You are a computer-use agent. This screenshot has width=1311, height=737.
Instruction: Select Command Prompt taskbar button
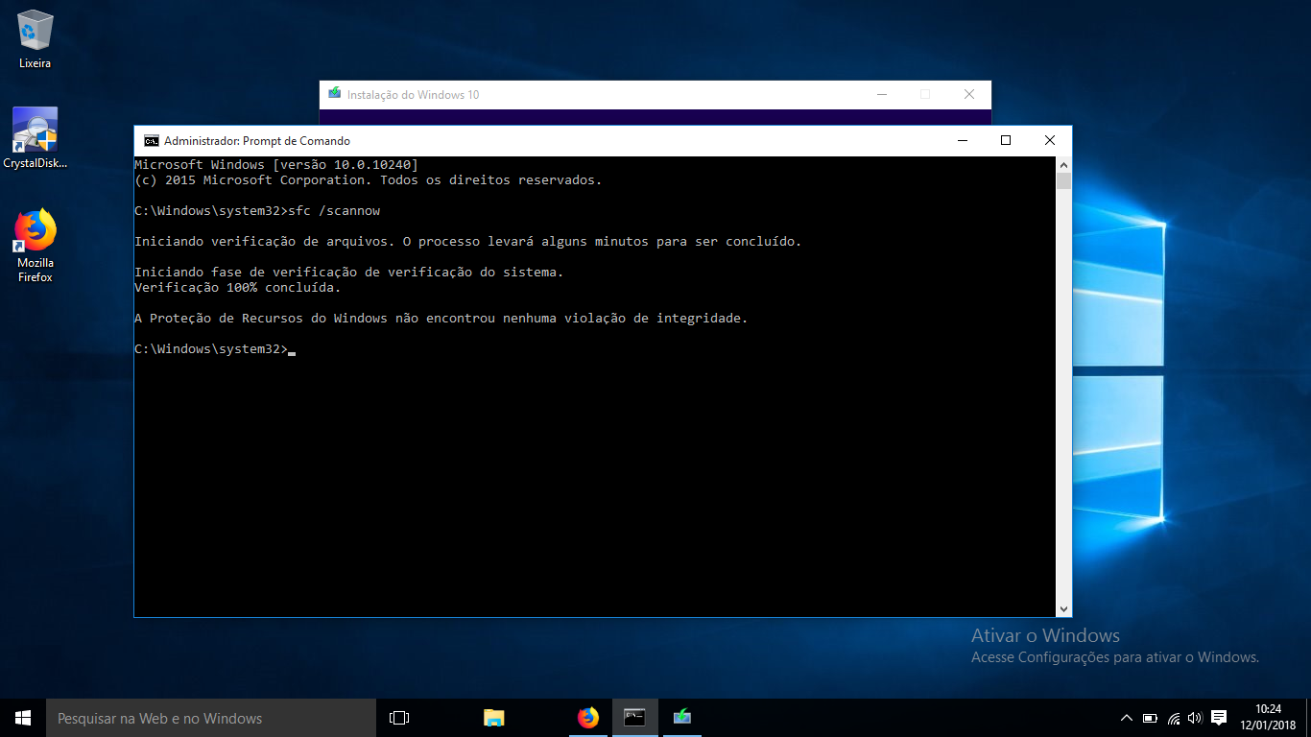pos(634,718)
